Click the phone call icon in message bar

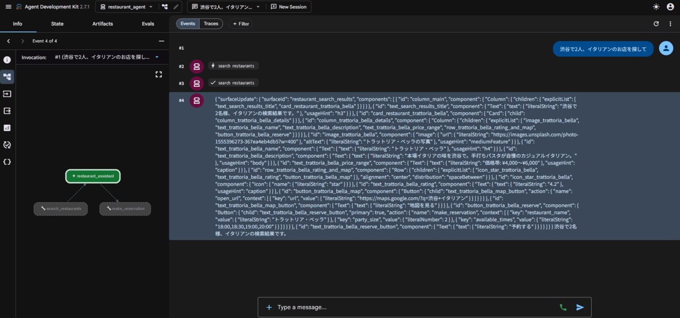point(563,307)
